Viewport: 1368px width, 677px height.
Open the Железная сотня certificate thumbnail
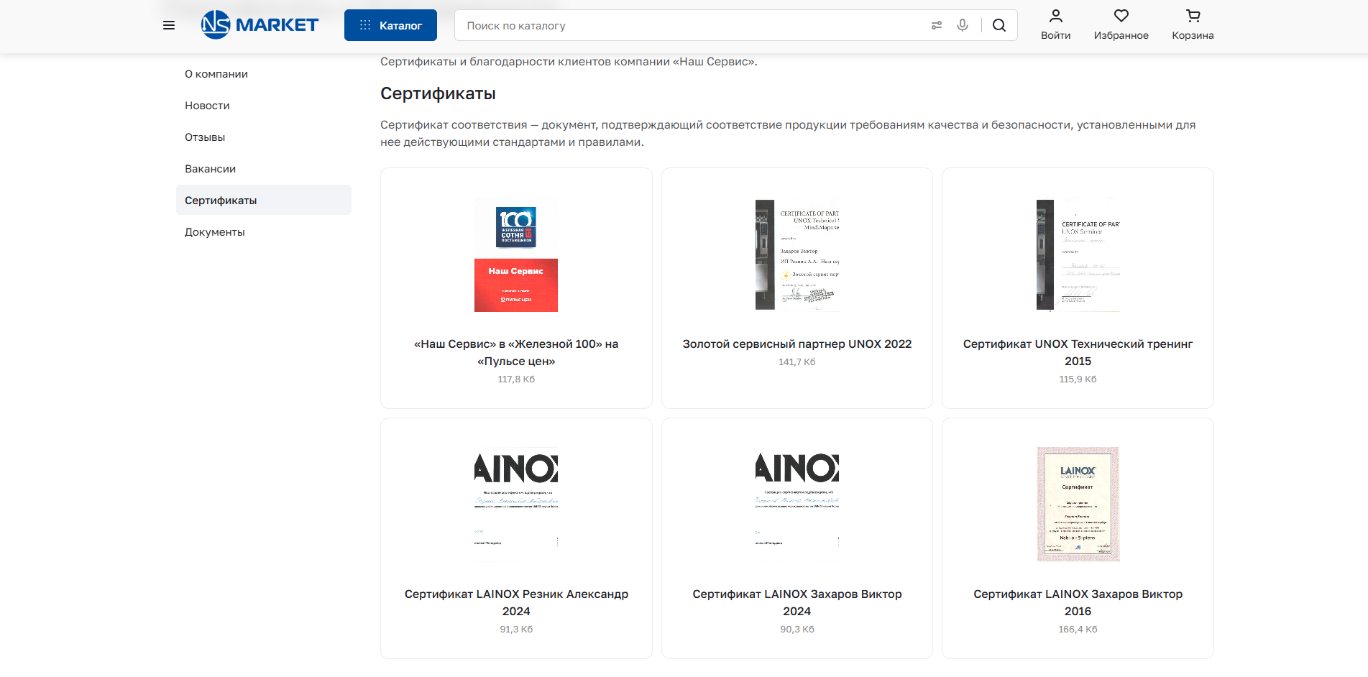click(516, 254)
